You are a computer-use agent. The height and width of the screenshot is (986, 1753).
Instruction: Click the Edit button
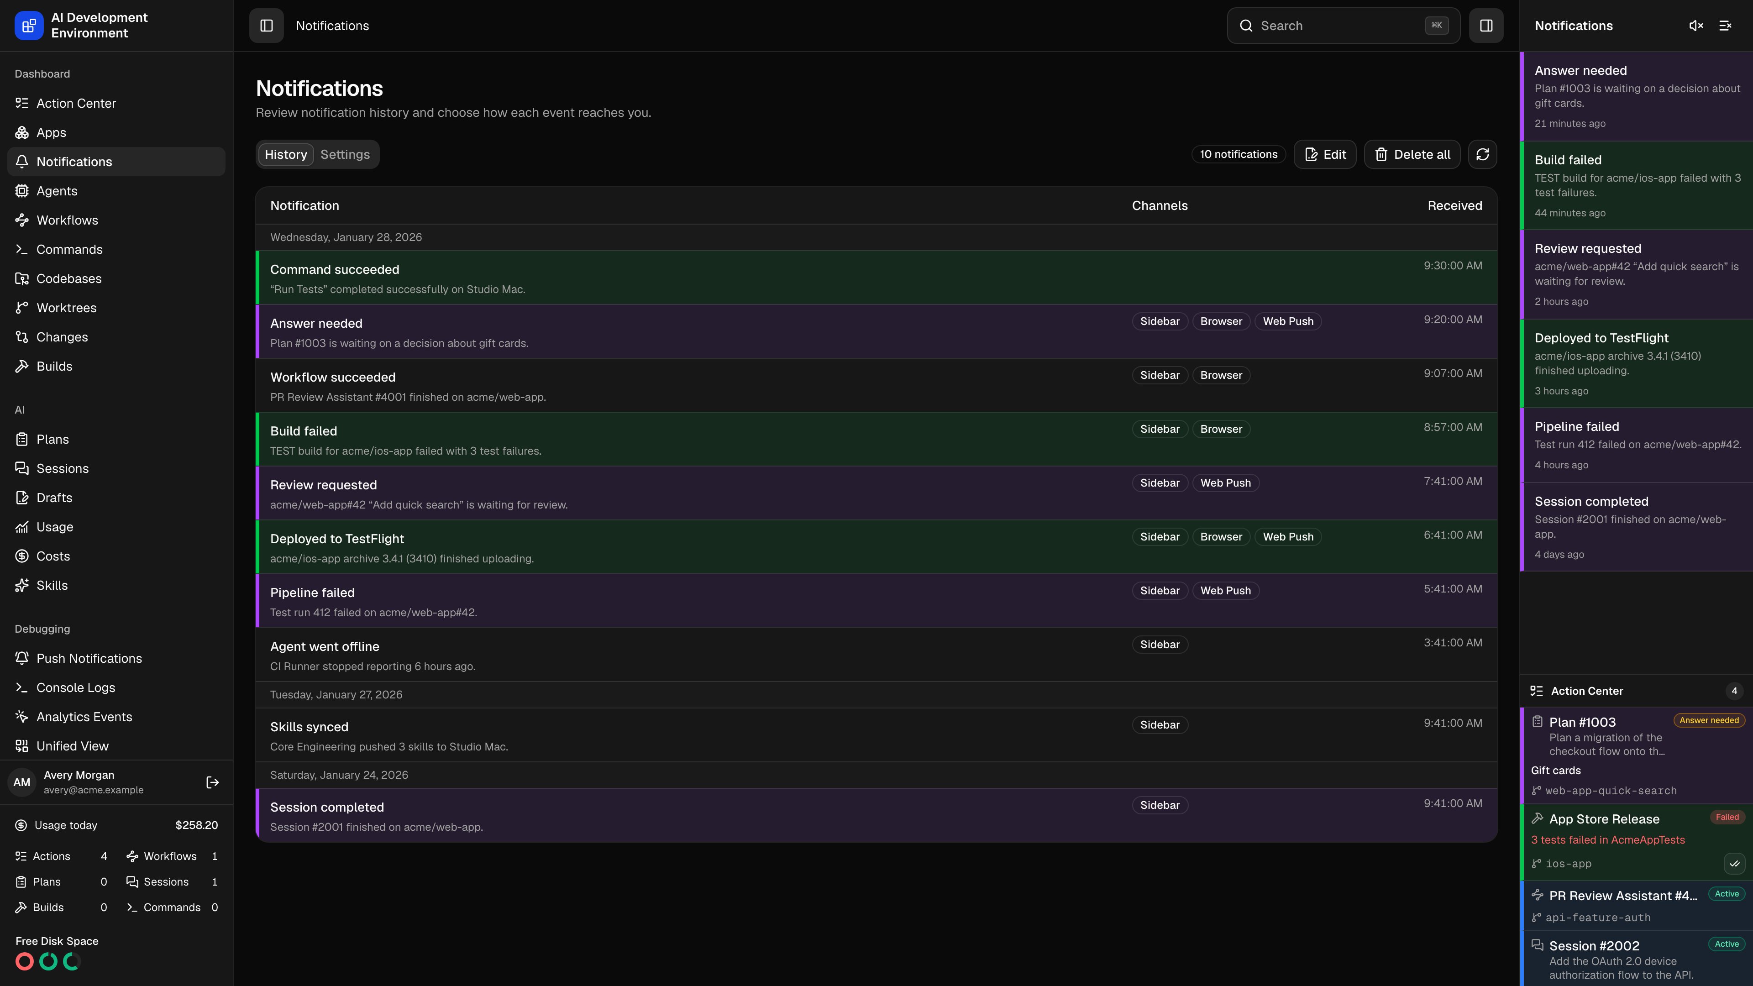coord(1325,154)
